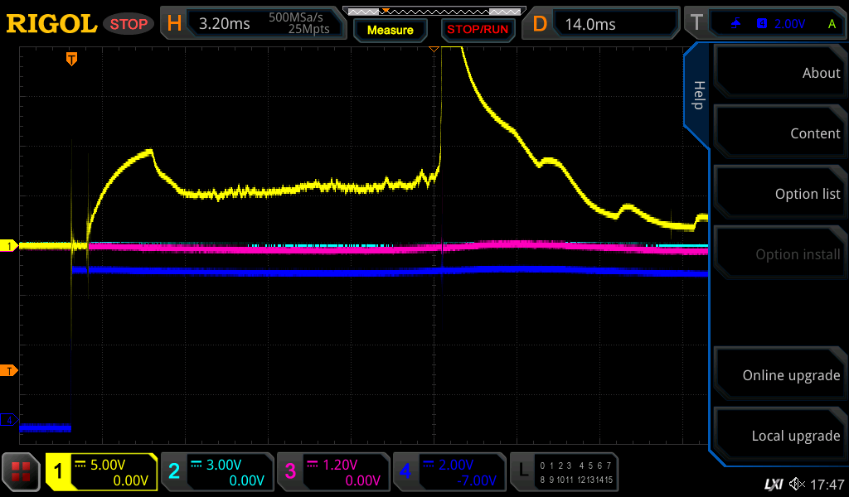The width and height of the screenshot is (849, 497).
Task: Collapse the Help side tab
Action: coord(698,94)
